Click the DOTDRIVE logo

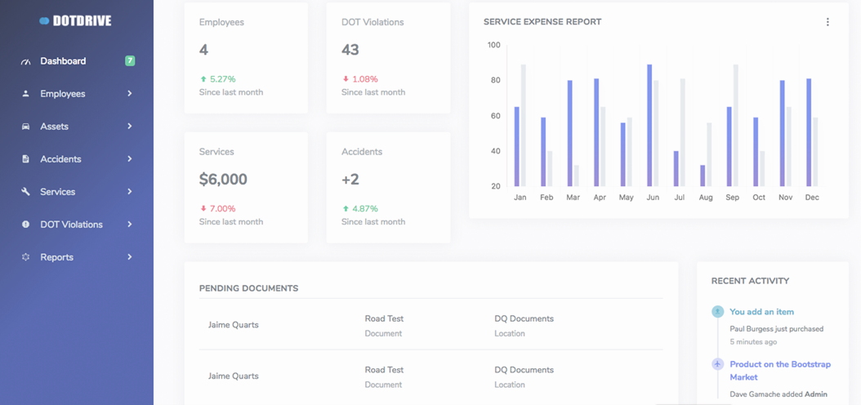pos(76,21)
